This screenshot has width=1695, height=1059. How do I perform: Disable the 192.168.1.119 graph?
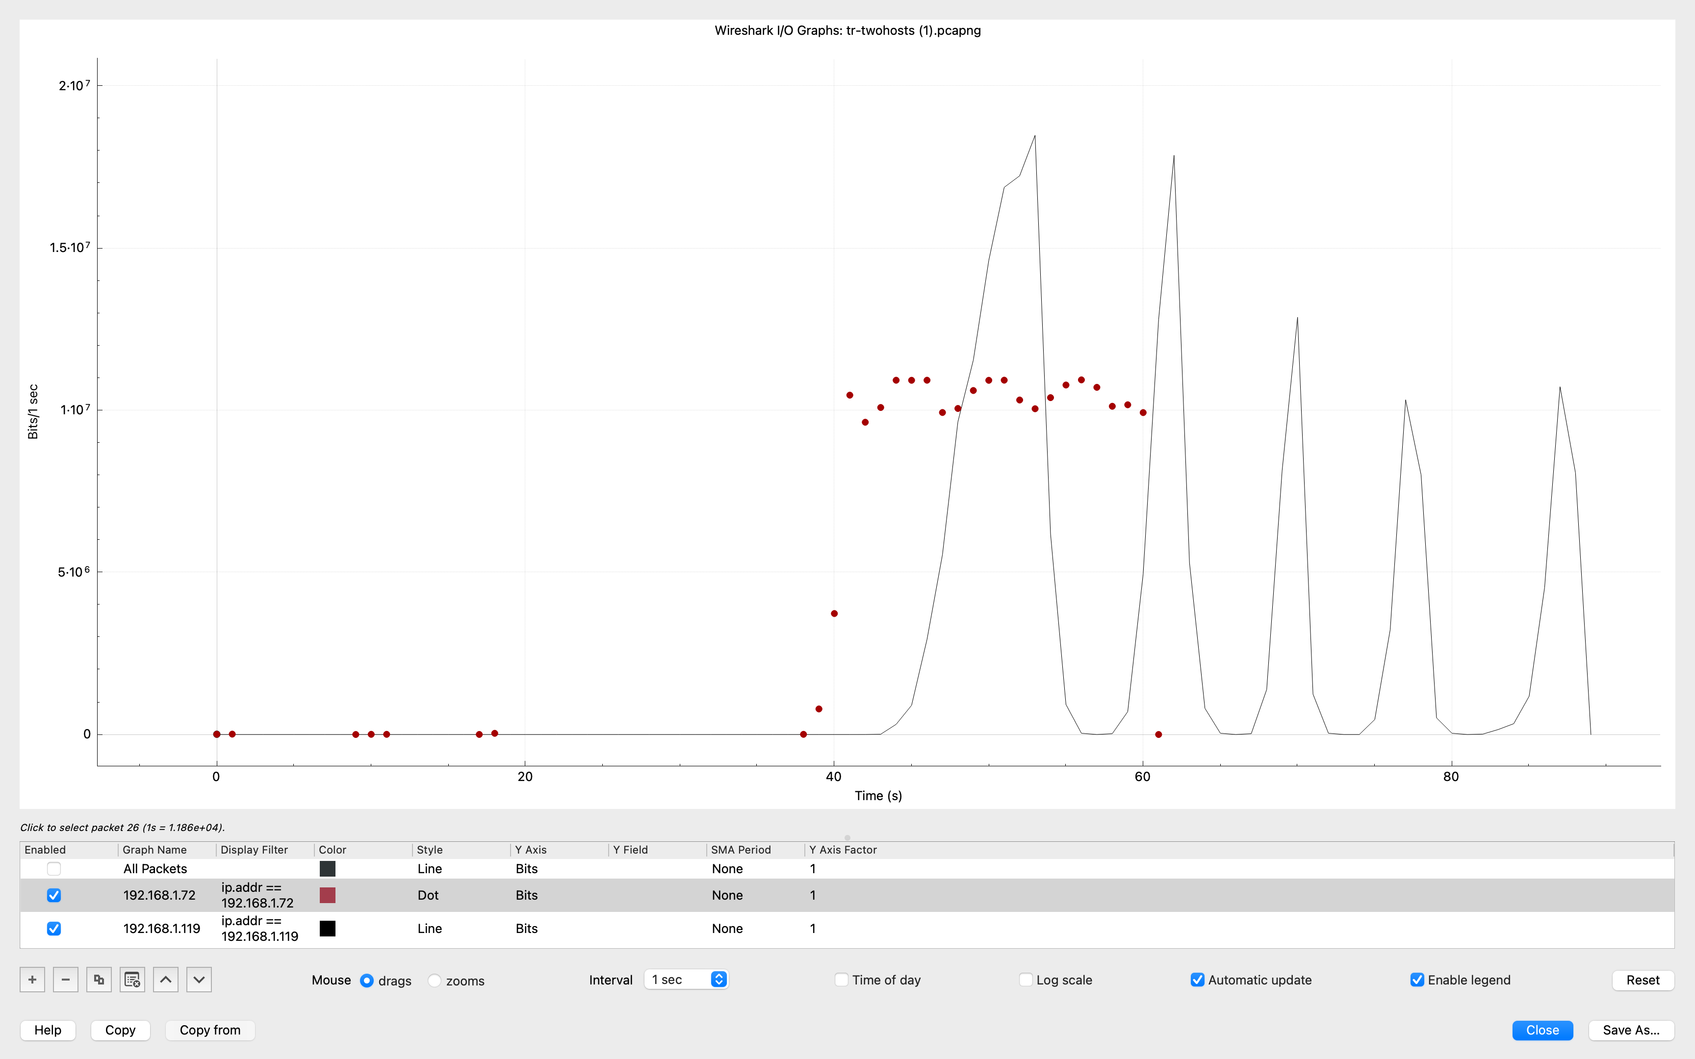coord(54,928)
